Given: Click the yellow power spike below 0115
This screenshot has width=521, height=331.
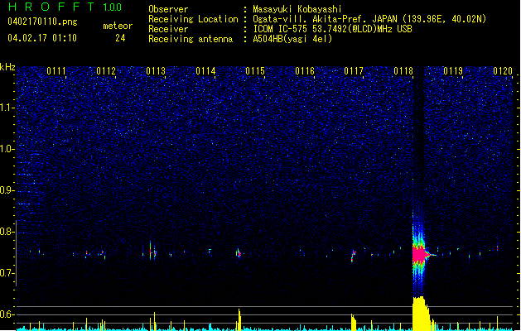Looking at the screenshot, I should 239,319.
